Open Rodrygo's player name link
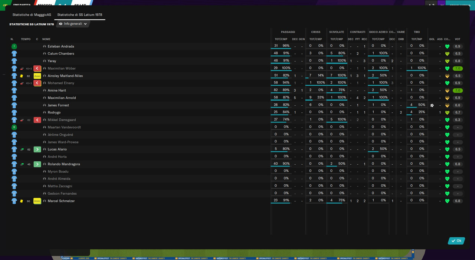This screenshot has height=260, width=475. coord(54,112)
